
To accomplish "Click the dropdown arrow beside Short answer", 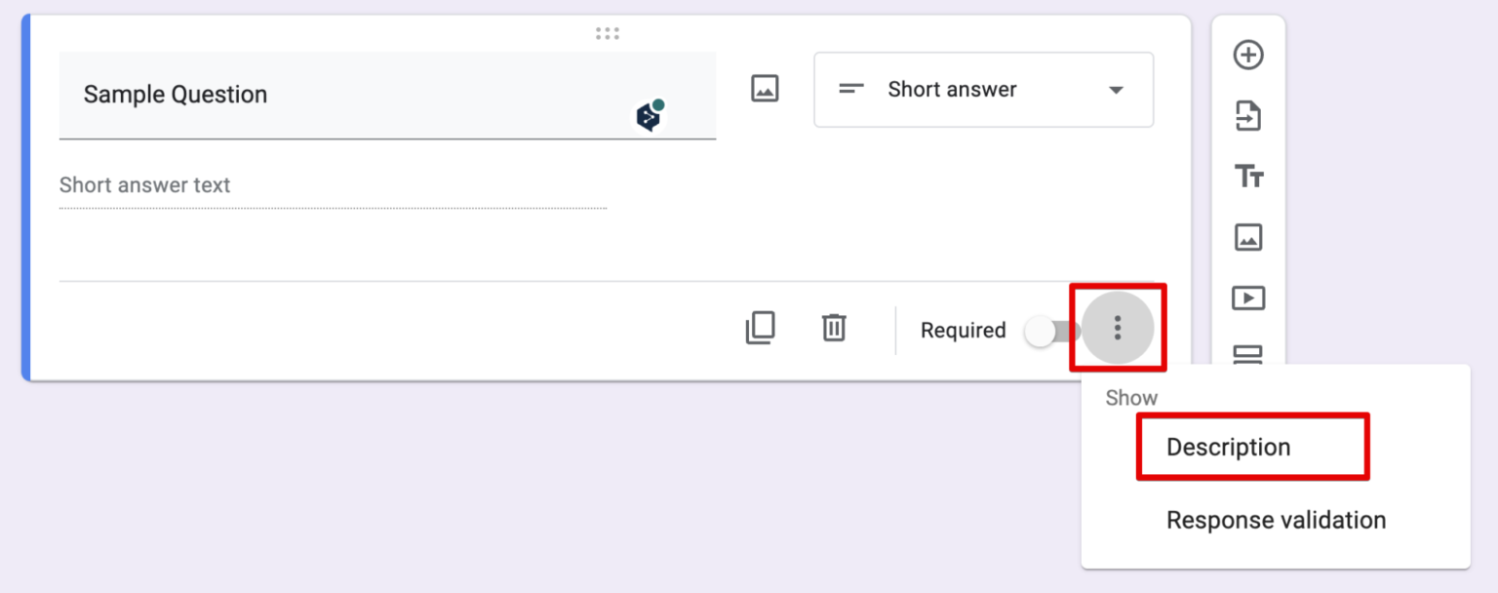I will [1117, 91].
